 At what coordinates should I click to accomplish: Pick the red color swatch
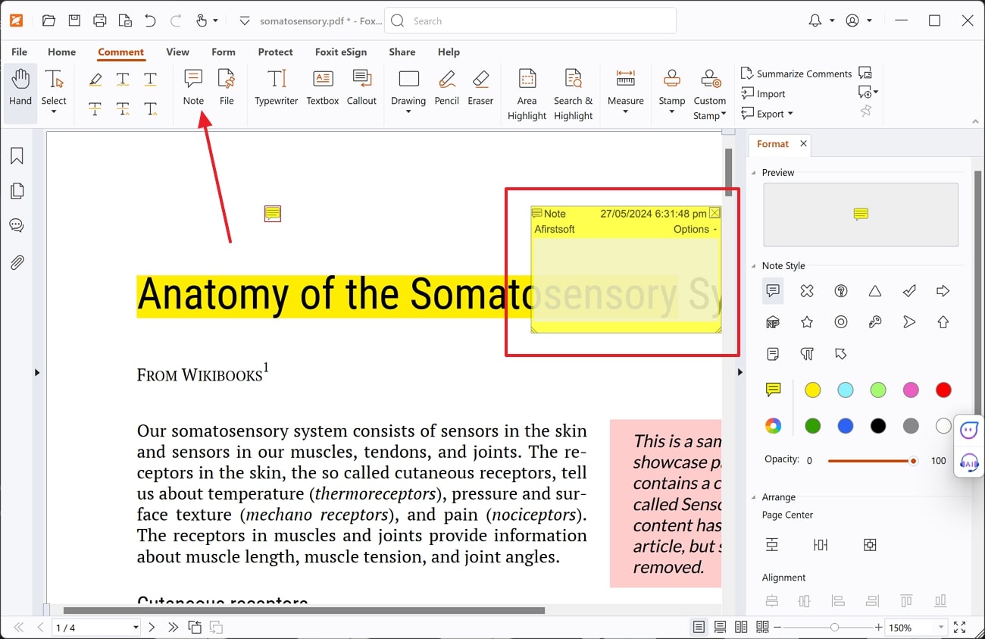[x=943, y=390]
